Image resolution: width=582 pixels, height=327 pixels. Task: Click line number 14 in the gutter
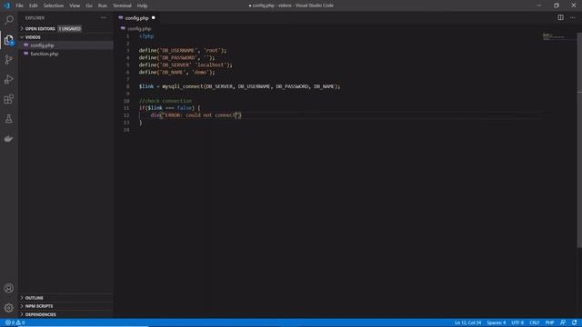126,130
